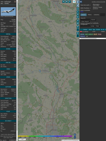Toggle the L labels button

tap(78, 12)
